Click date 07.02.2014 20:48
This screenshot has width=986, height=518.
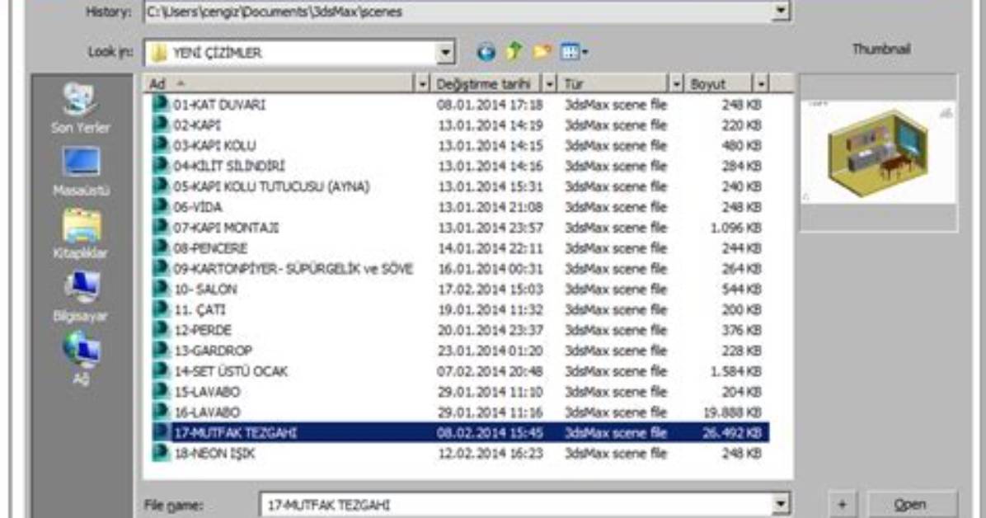click(490, 371)
